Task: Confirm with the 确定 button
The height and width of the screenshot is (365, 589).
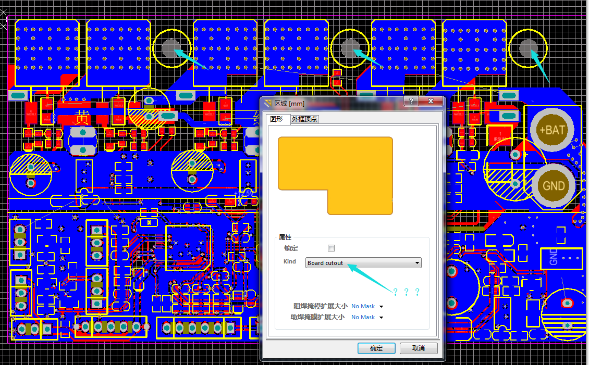Action: point(376,348)
